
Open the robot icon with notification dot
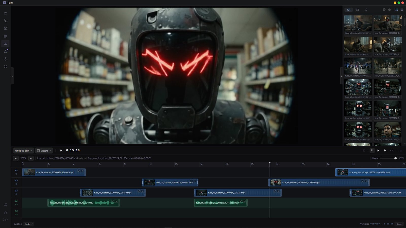point(5,51)
